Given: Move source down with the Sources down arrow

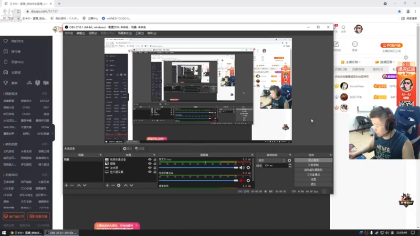Looking at the screenshot, I should (x=132, y=185).
